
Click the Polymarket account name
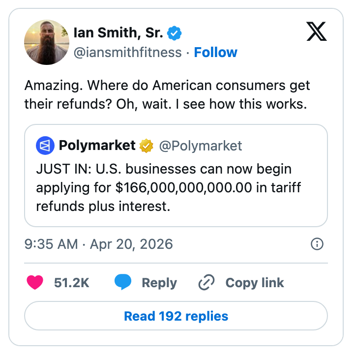tap(97, 146)
